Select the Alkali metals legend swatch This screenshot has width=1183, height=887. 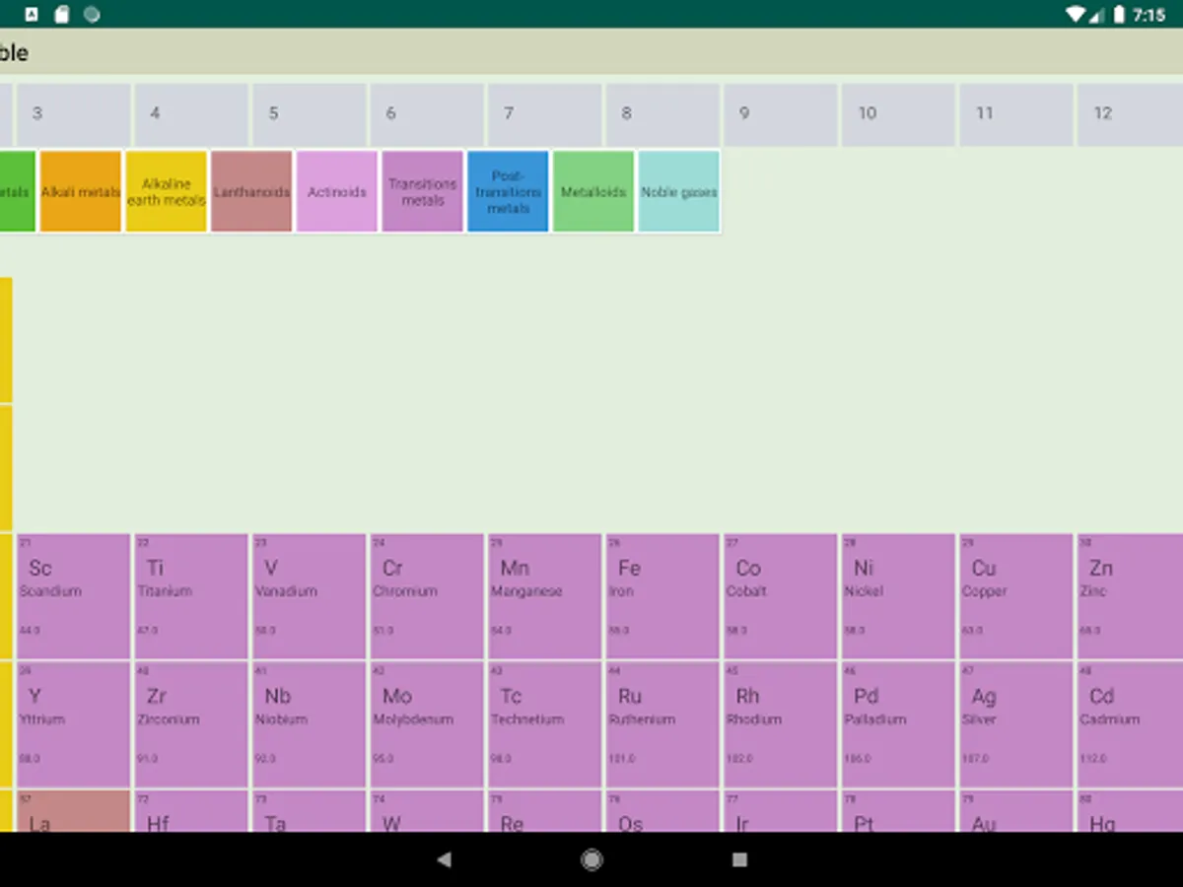(81, 191)
